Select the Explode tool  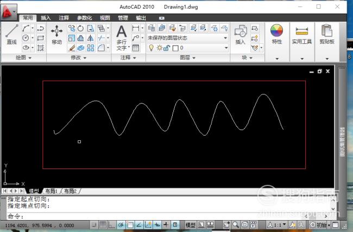80,48
